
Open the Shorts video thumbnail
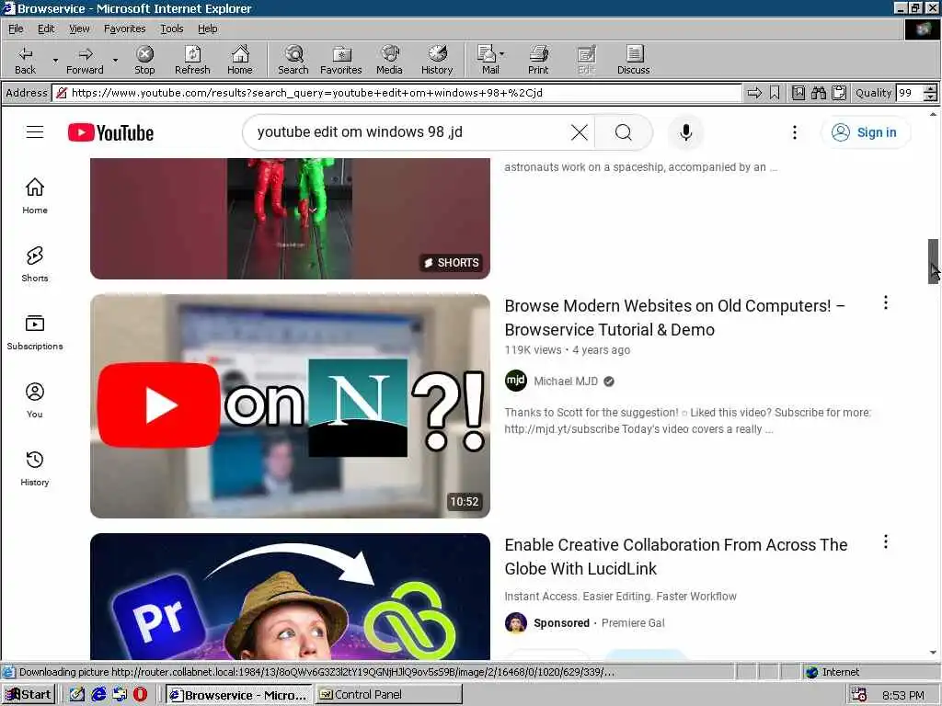pos(290,219)
